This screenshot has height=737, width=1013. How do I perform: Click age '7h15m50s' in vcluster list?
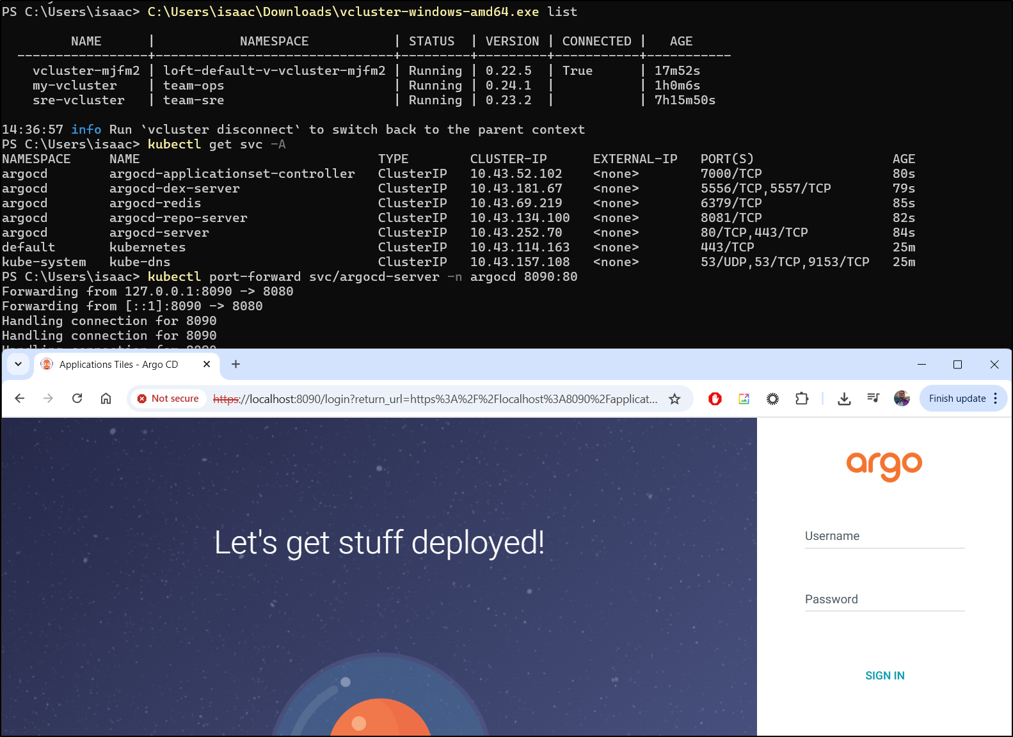pos(685,100)
